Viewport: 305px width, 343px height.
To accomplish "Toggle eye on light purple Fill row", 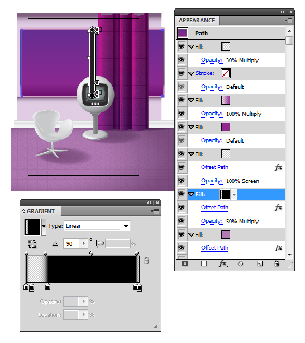I will (x=181, y=234).
